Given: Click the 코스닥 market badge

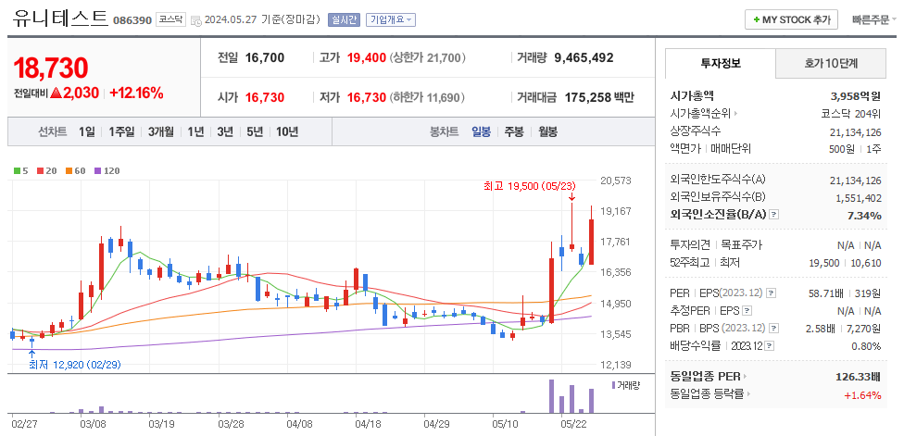Looking at the screenshot, I should point(170,19).
